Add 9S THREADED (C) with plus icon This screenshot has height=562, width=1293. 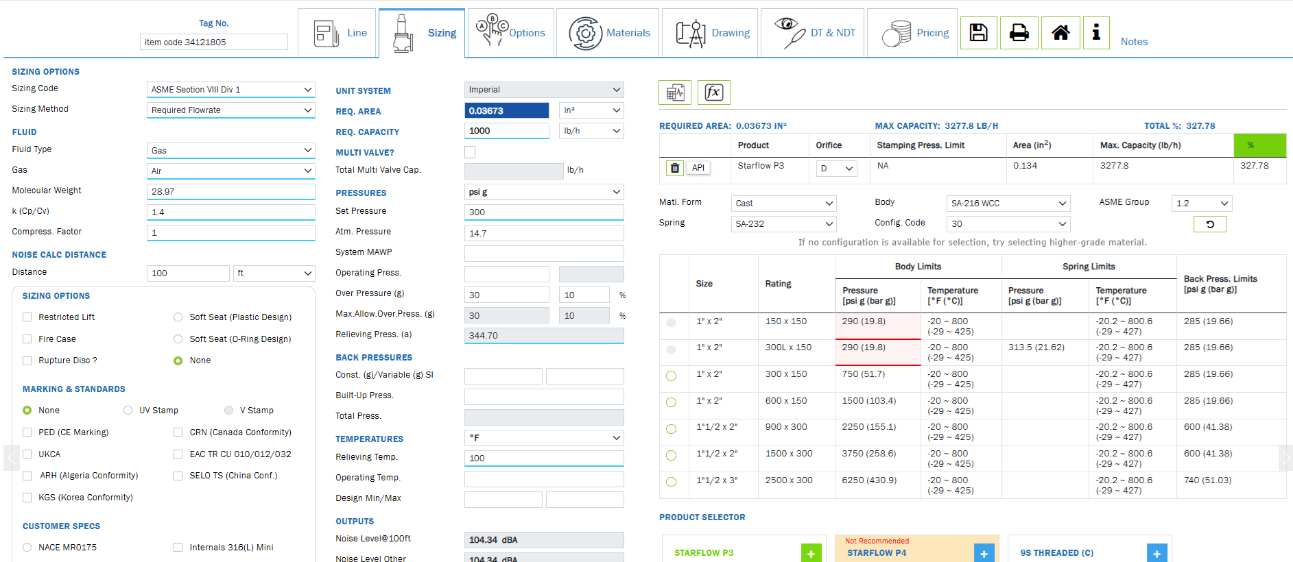1156,553
